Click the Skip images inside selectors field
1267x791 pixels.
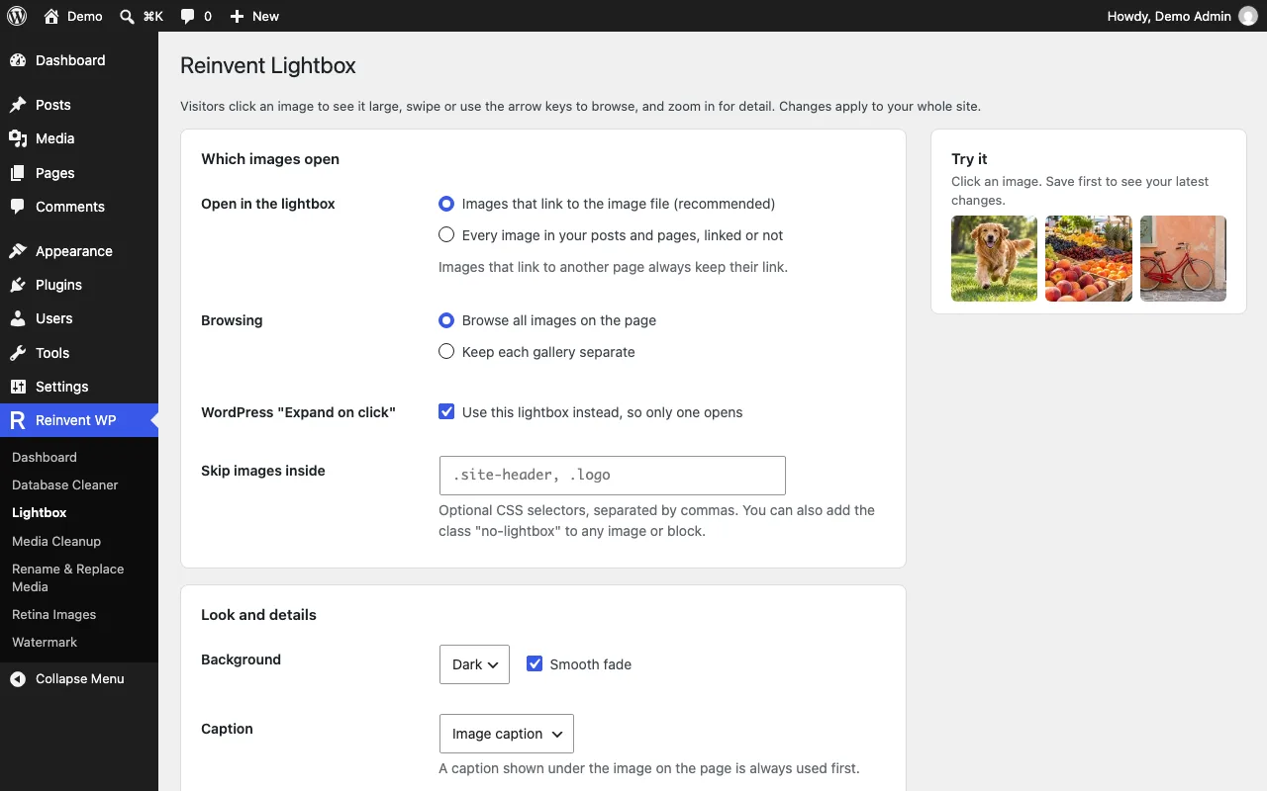[613, 476]
